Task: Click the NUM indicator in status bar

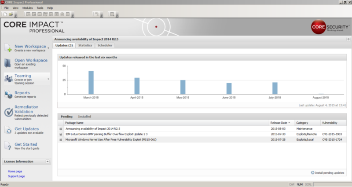Action: pos(300,184)
